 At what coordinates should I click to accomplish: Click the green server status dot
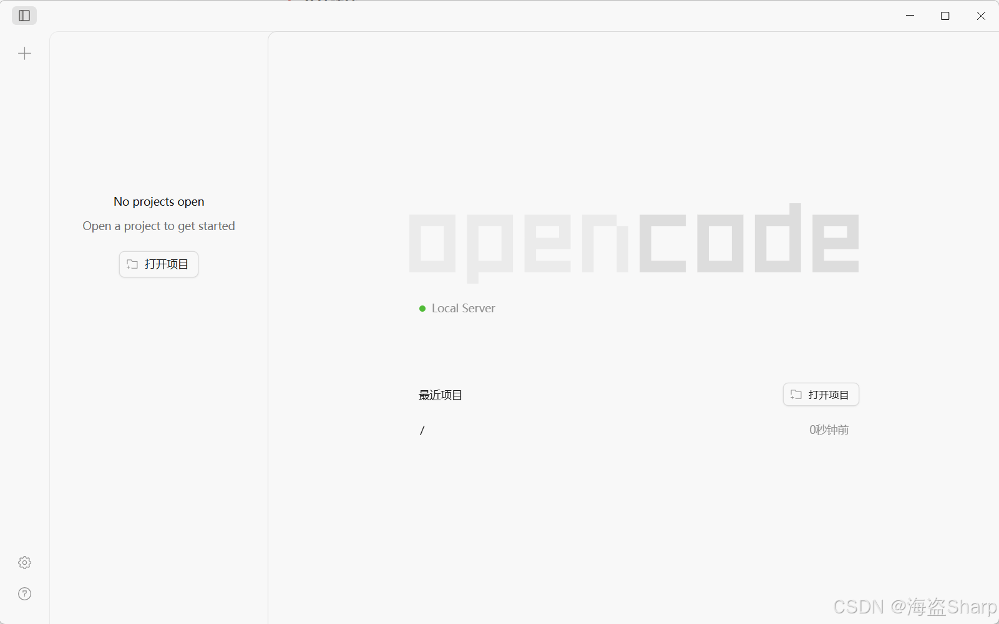tap(422, 309)
